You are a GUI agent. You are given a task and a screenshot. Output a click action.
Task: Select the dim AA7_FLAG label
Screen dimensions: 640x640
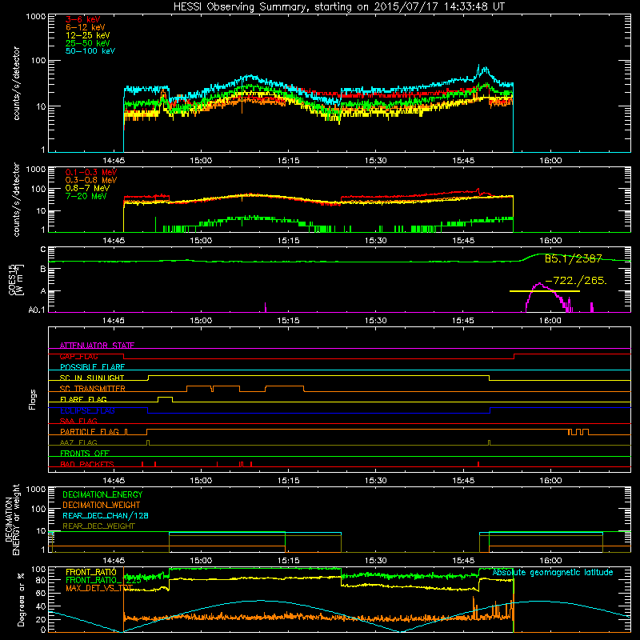coord(78,442)
